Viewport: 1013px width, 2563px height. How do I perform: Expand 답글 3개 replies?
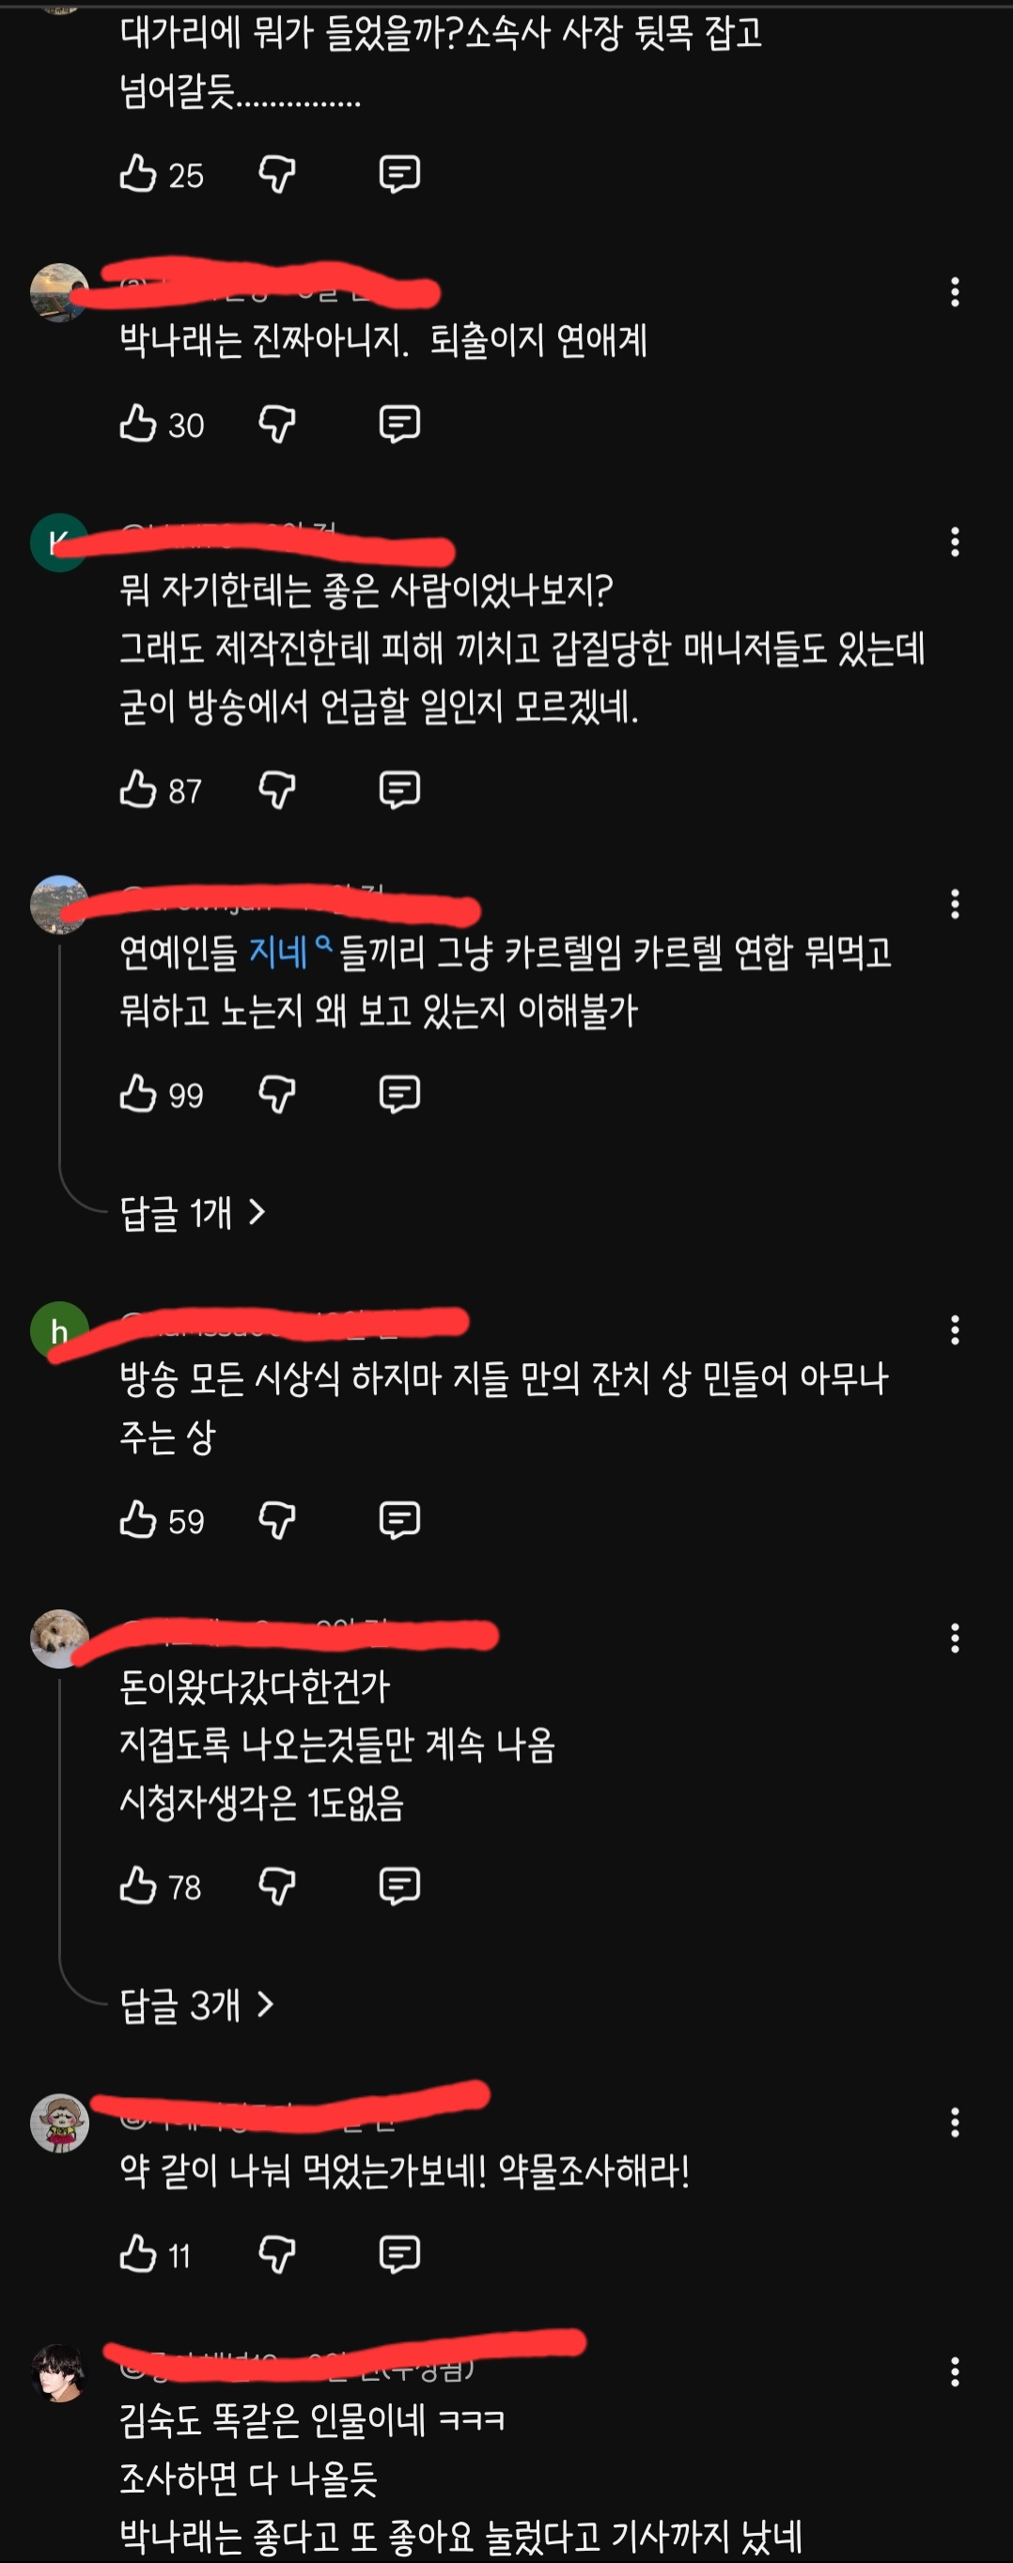pos(197,2005)
